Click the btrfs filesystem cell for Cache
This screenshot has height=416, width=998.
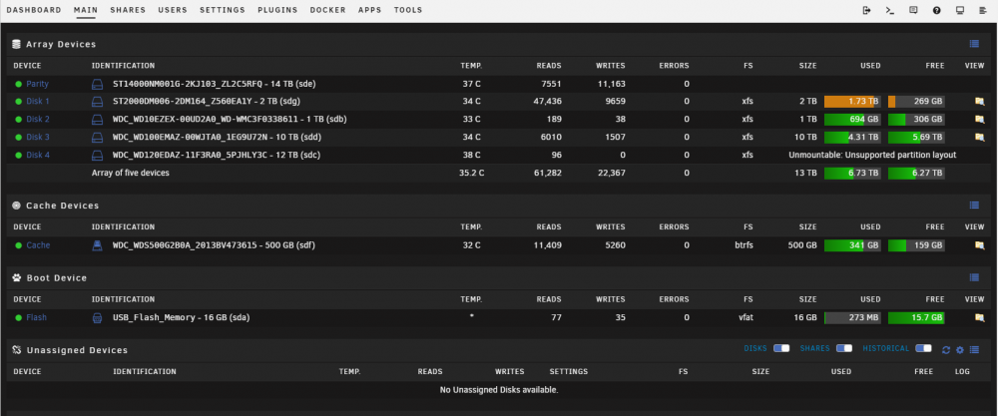pyautogui.click(x=745, y=245)
